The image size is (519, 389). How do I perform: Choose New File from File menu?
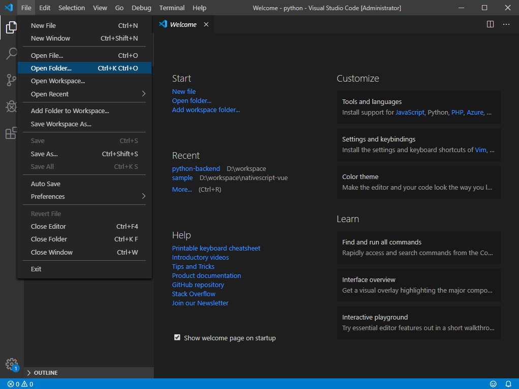[84, 25]
